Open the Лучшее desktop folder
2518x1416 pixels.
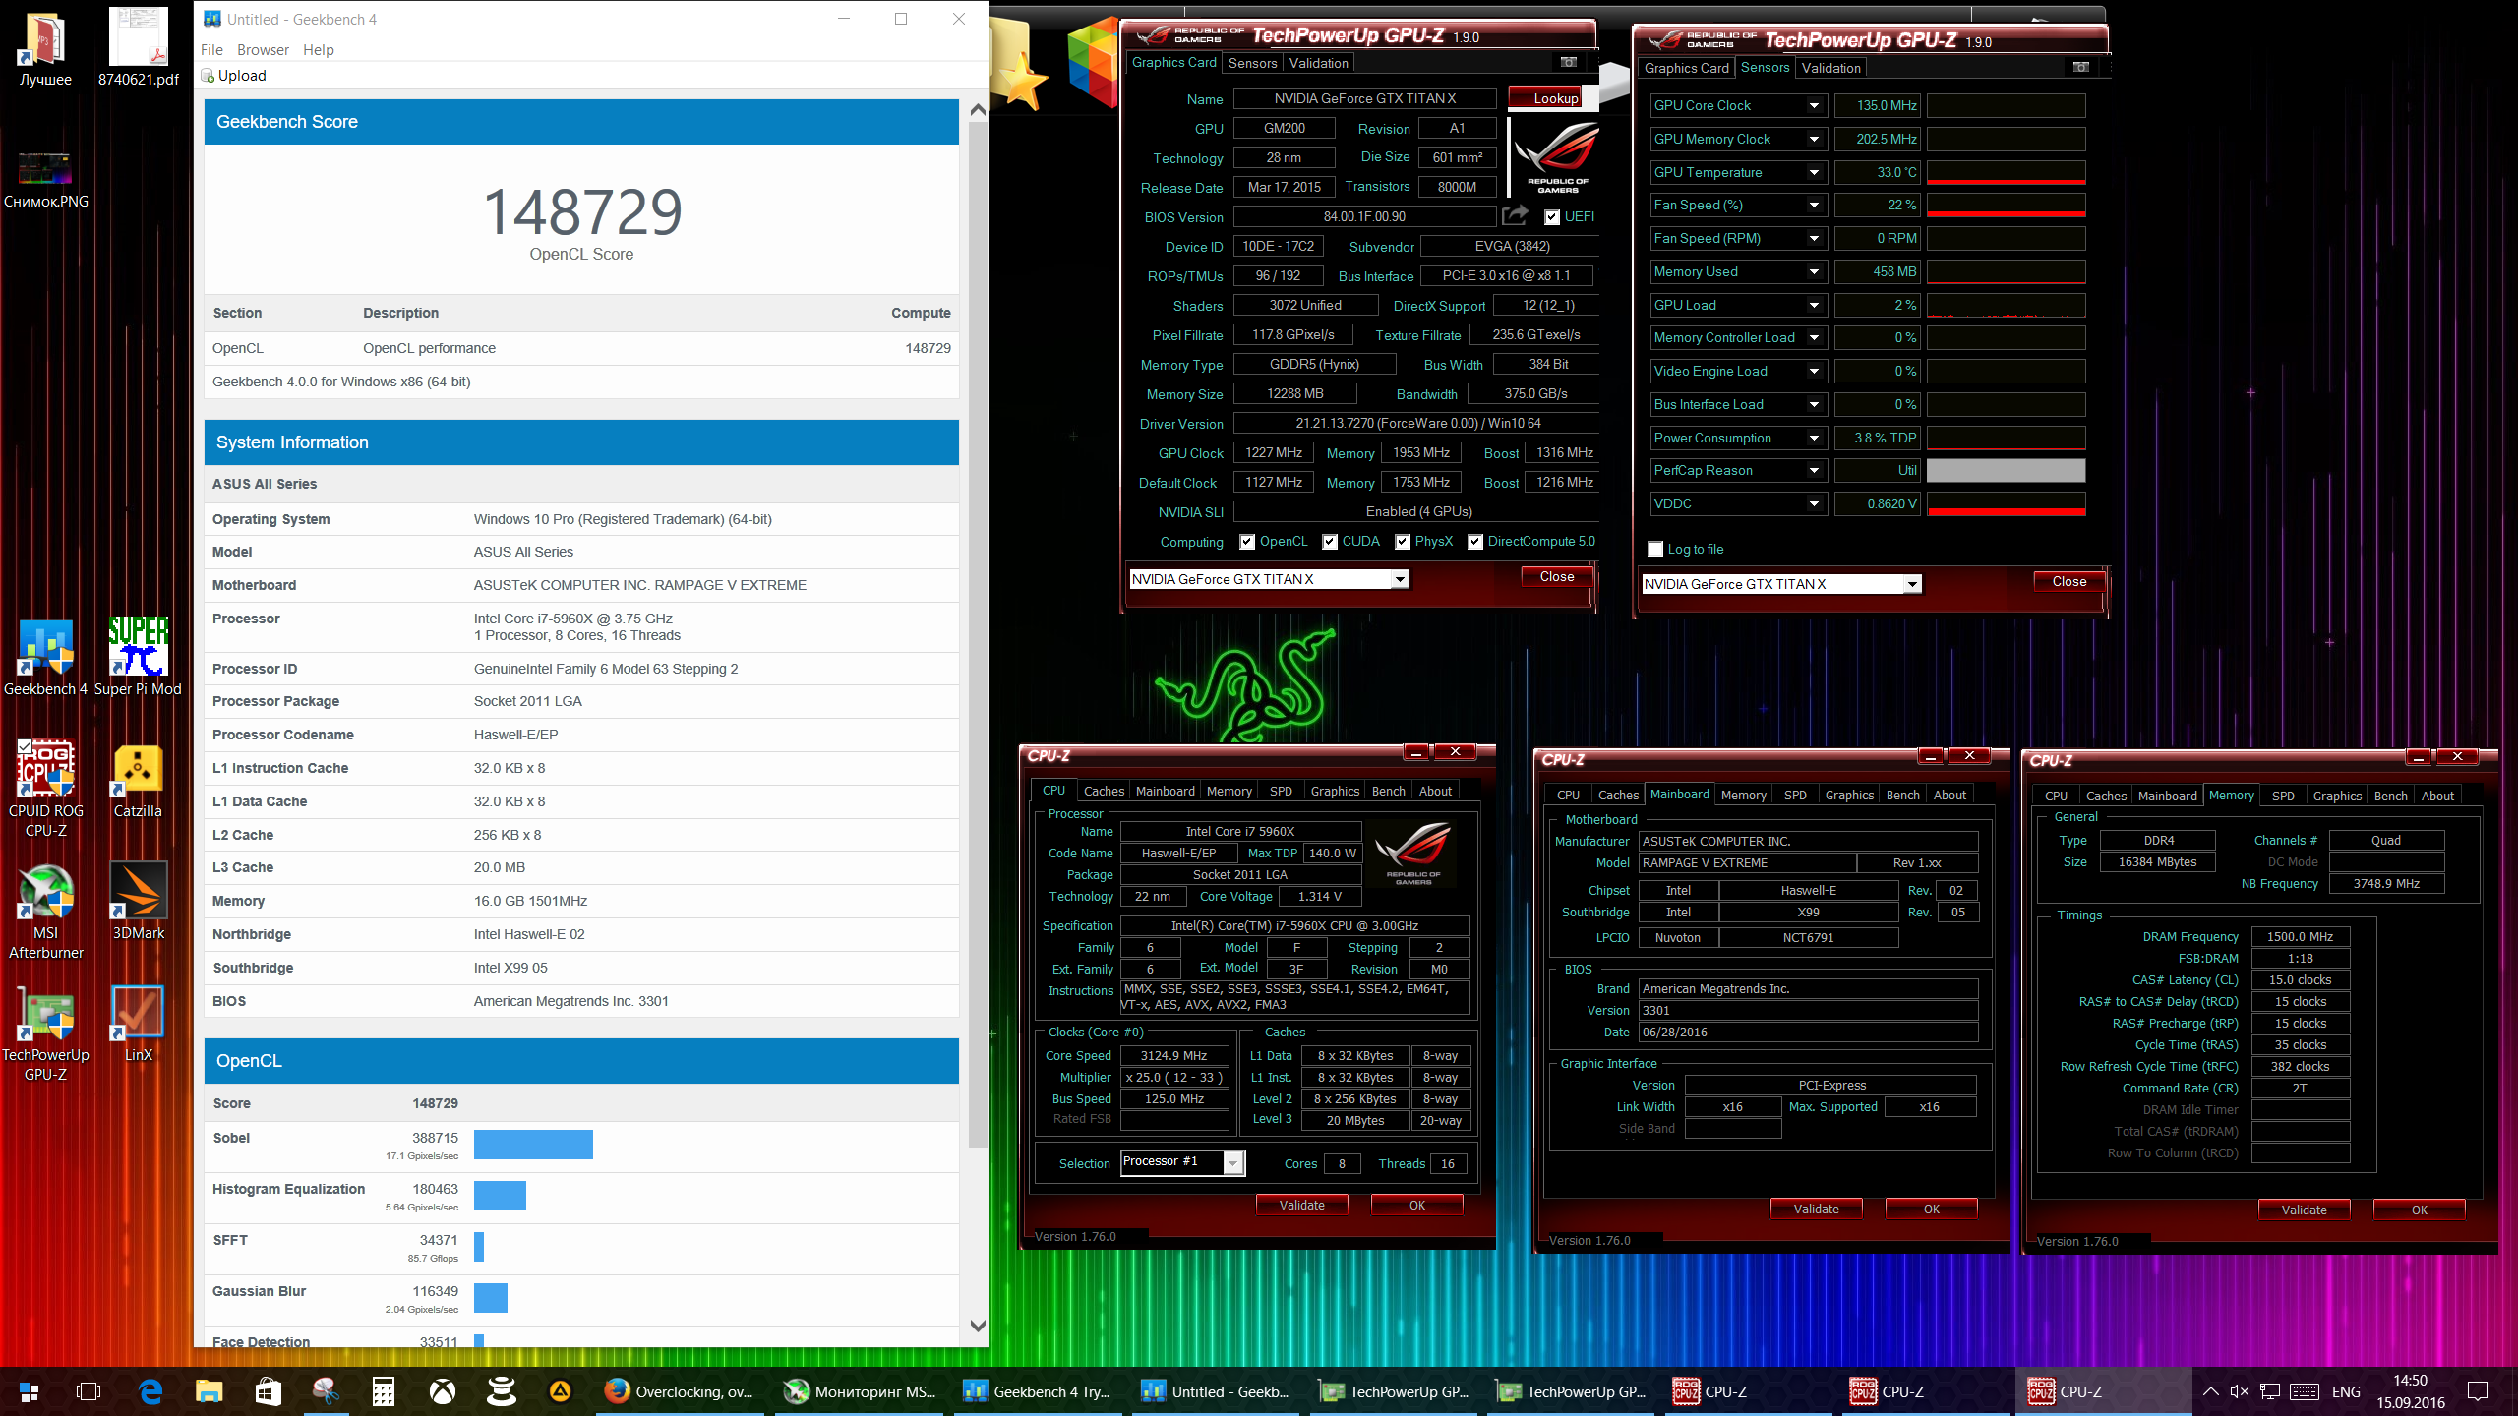(x=45, y=47)
